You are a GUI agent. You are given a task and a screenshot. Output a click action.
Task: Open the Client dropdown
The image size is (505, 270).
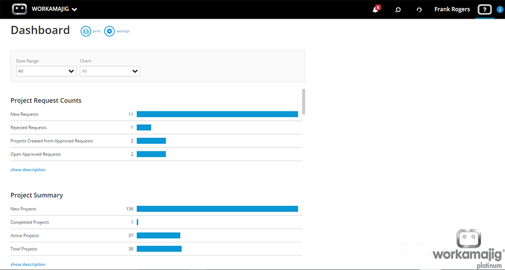pyautogui.click(x=110, y=71)
